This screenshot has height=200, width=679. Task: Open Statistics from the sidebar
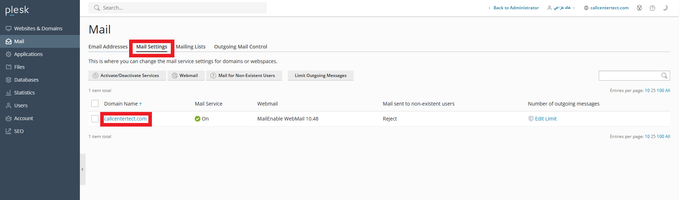click(x=24, y=93)
